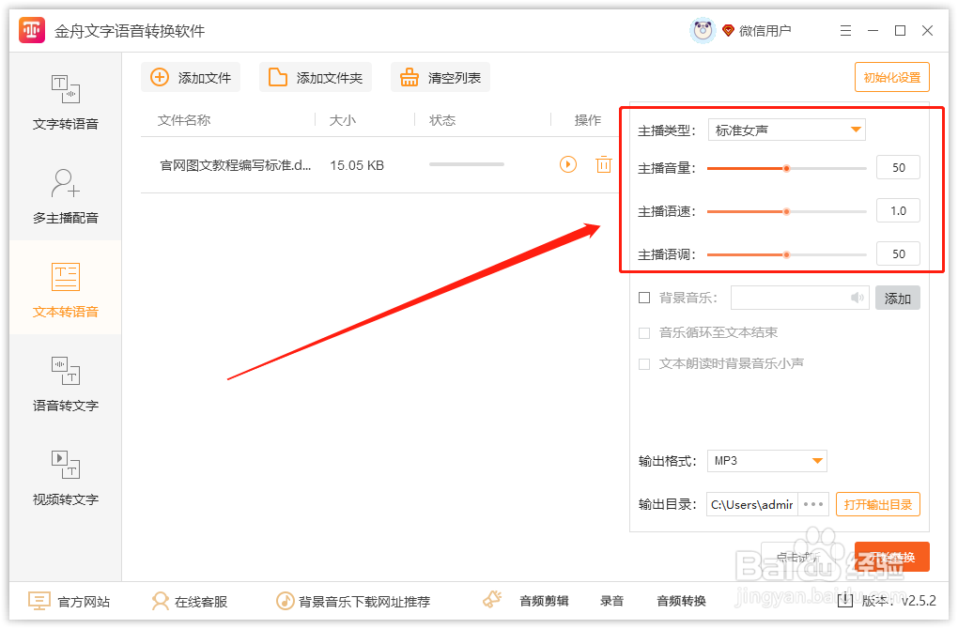Start the 录音 recording tool
Image resolution: width=958 pixels, height=629 pixels.
611,599
